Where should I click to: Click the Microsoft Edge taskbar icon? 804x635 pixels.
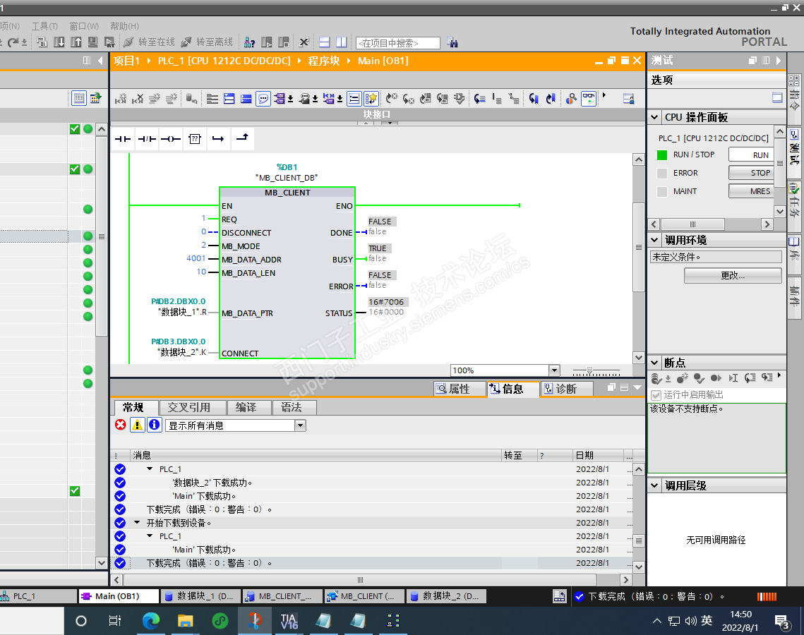tap(151, 621)
